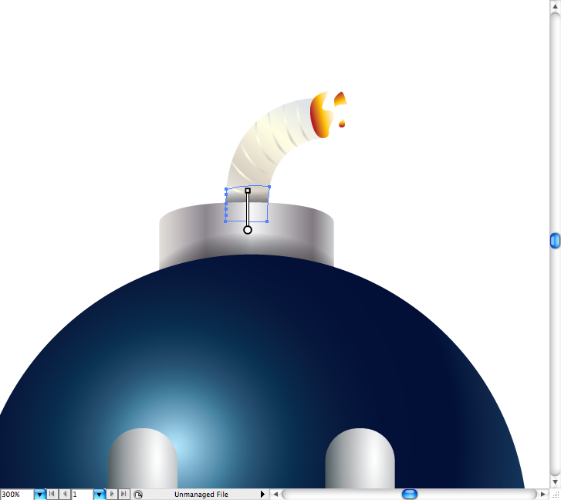The image size is (561, 500).
Task: Click the artboard number field
Action: click(82, 494)
